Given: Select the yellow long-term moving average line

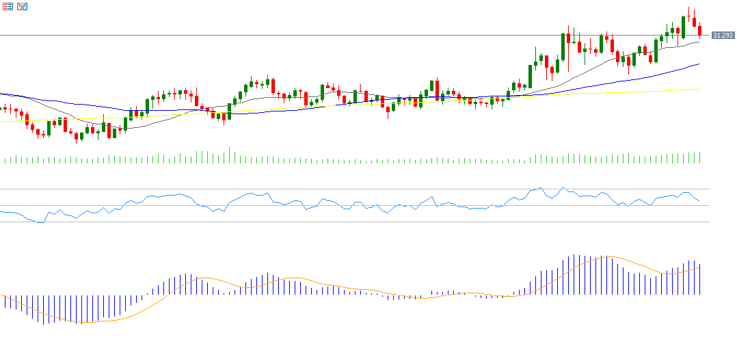Looking at the screenshot, I should 615,92.
